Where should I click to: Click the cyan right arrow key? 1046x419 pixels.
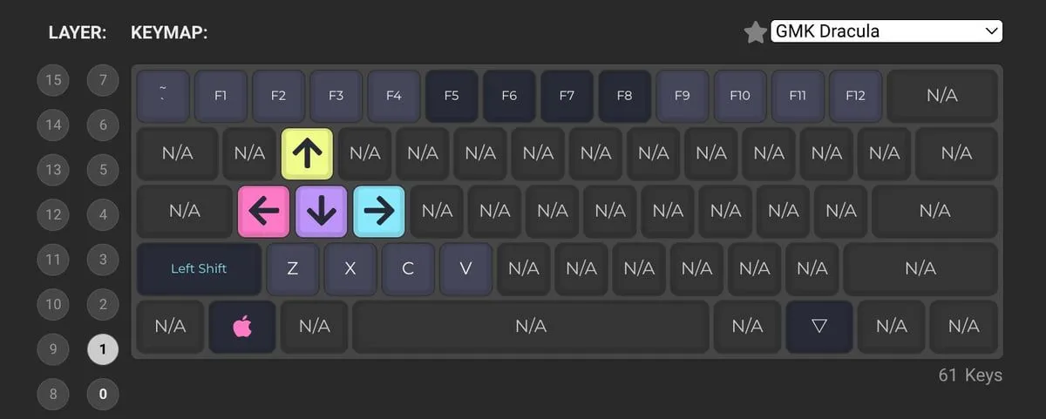point(379,211)
